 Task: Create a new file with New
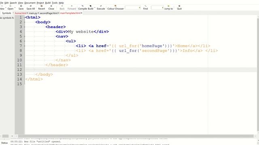(2, 7)
